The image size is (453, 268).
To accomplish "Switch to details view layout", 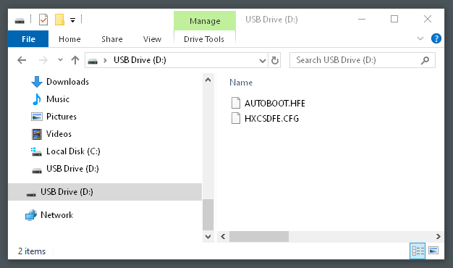I will (x=418, y=251).
